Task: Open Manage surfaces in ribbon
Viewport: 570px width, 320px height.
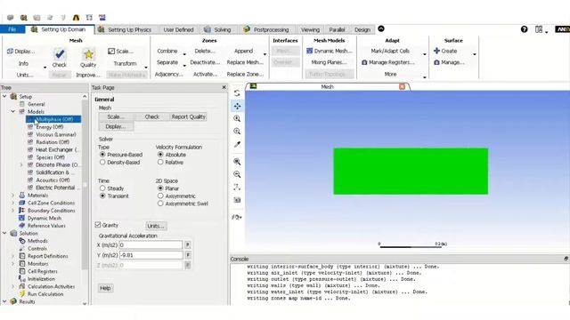Action: 449,62
